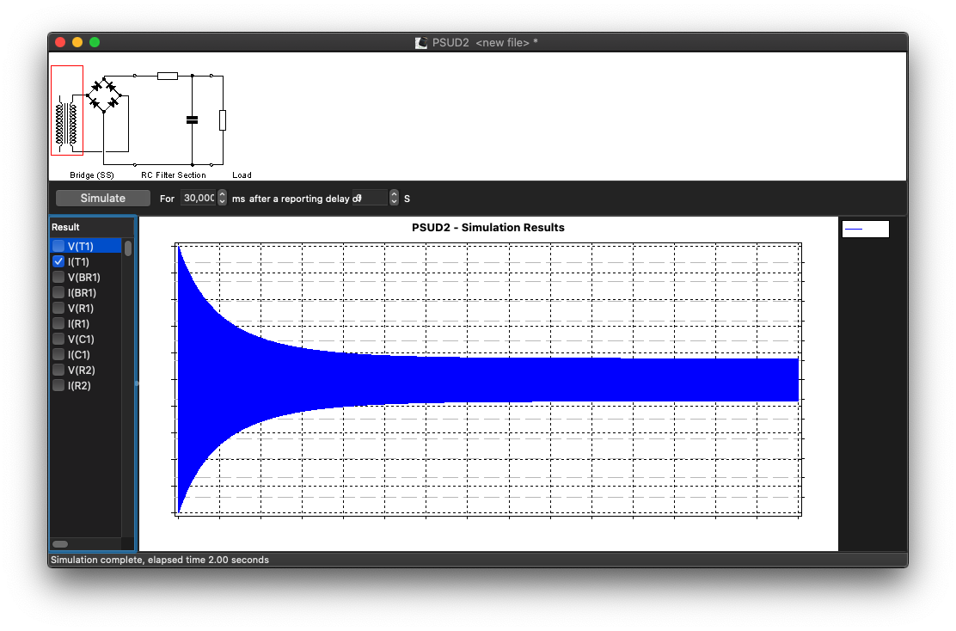Click the blue line legend swatch
Image resolution: width=956 pixels, height=631 pixels.
point(855,230)
